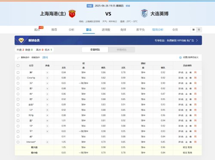215x160 pixels.
Task: Select the 亚让 tab
Action: (89, 30)
